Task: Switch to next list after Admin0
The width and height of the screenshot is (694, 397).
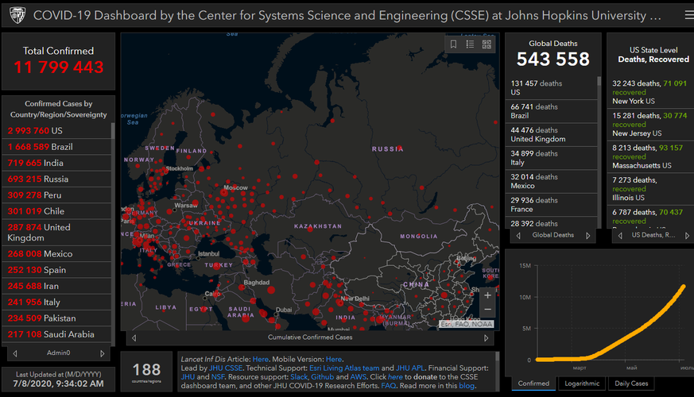Action: click(102, 353)
